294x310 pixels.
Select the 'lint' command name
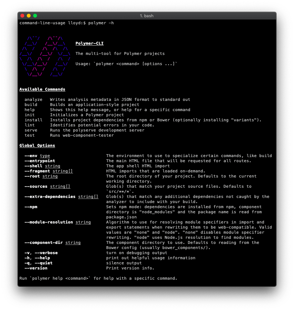point(30,125)
